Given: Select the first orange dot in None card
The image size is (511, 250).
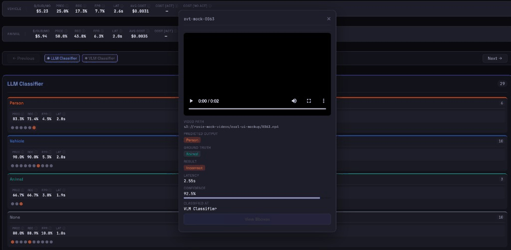Looking at the screenshot, I should (12, 242).
